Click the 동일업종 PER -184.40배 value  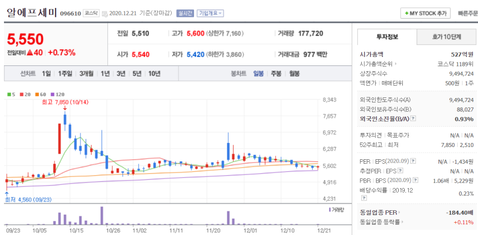tap(459, 212)
